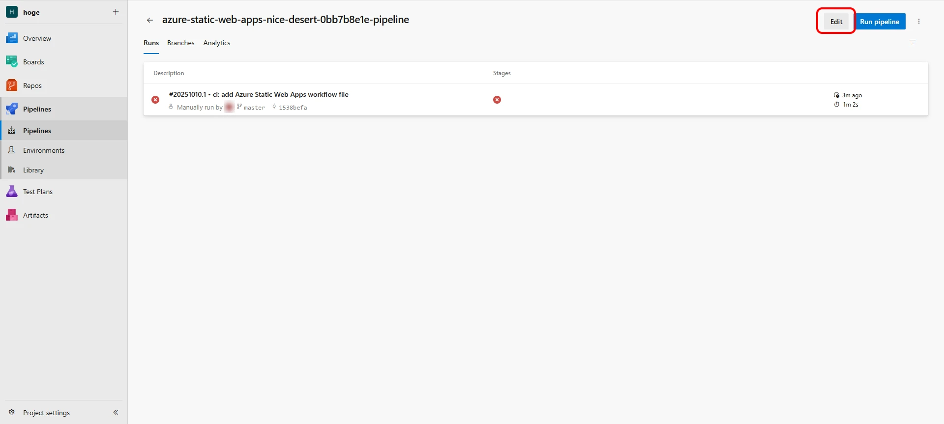Collapse the sidebar with double chevron
The image size is (944, 424).
(116, 412)
